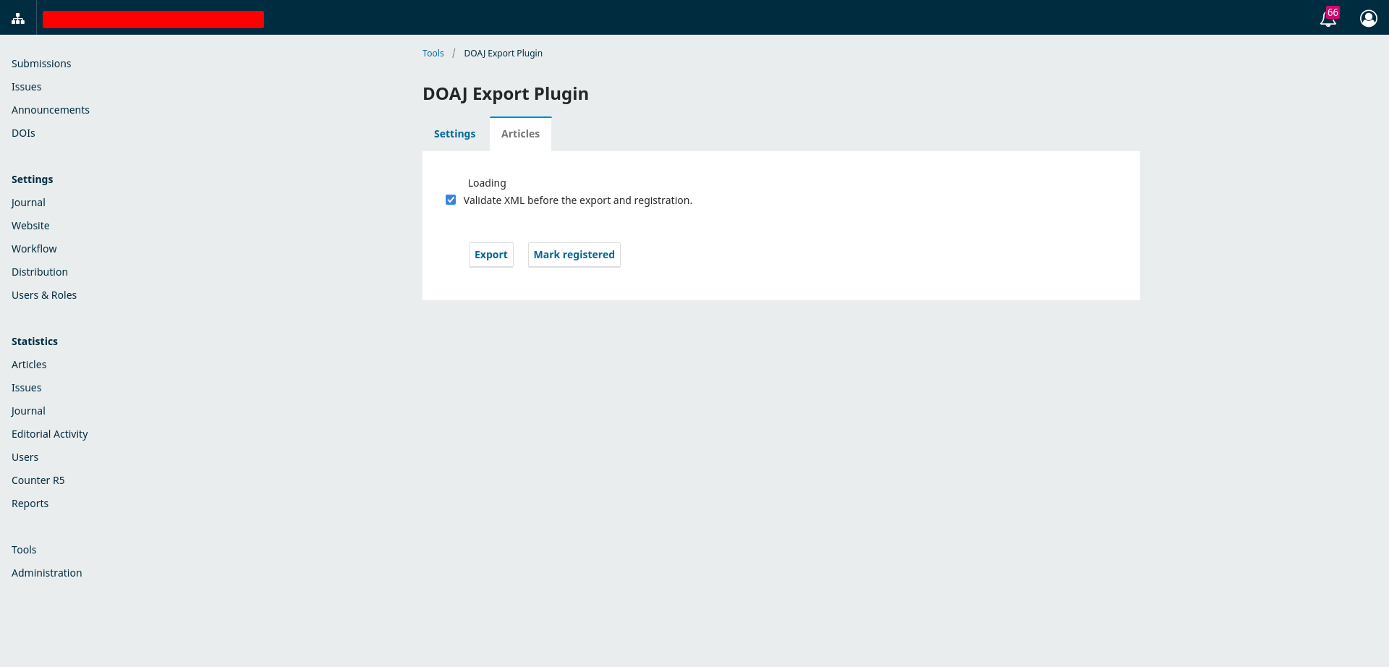This screenshot has width=1389, height=667.
Task: View Articles statistics
Action: [x=29, y=365]
